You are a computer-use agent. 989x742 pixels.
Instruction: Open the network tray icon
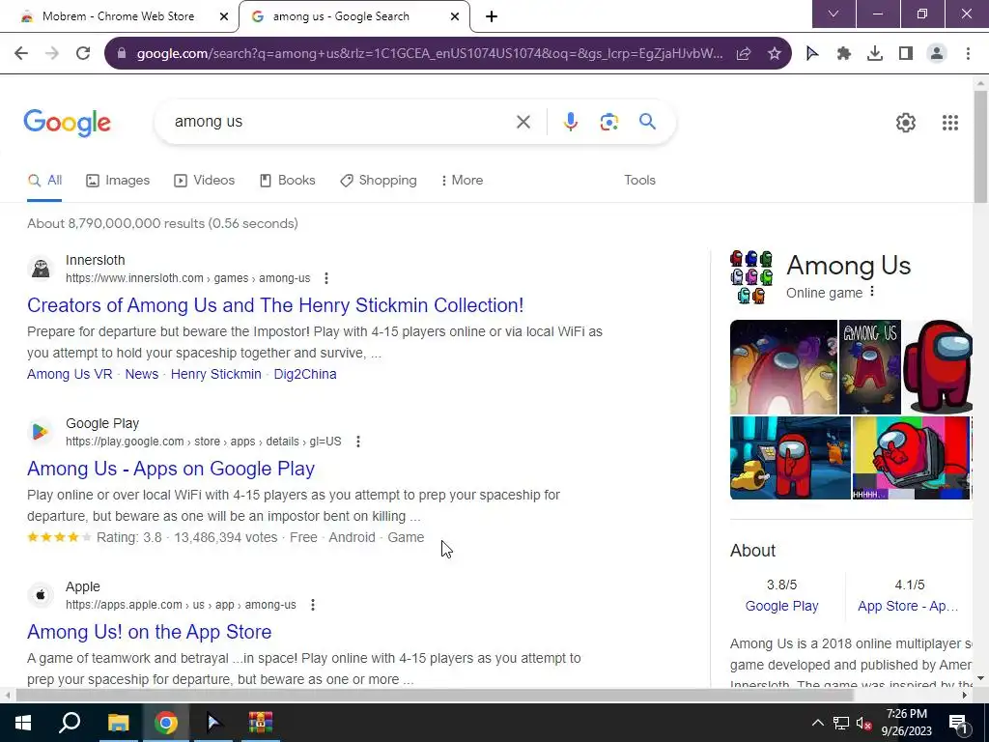841,723
